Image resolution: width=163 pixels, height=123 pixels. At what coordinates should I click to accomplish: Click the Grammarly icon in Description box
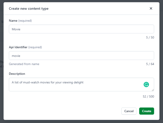pos(146,84)
